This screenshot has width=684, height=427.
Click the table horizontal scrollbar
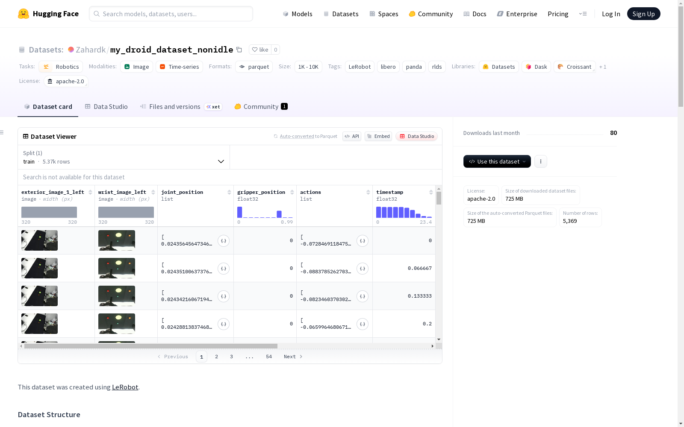[x=151, y=346]
